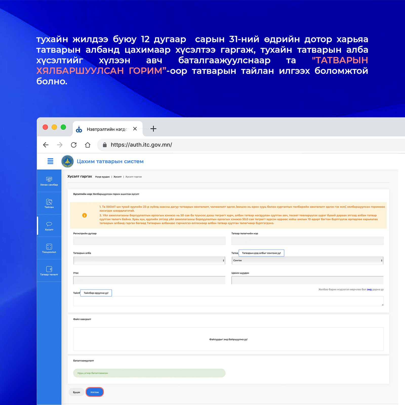The image size is (405, 405).
Task: Open Тайлан reports in sidebar
Action: [x=49, y=204]
